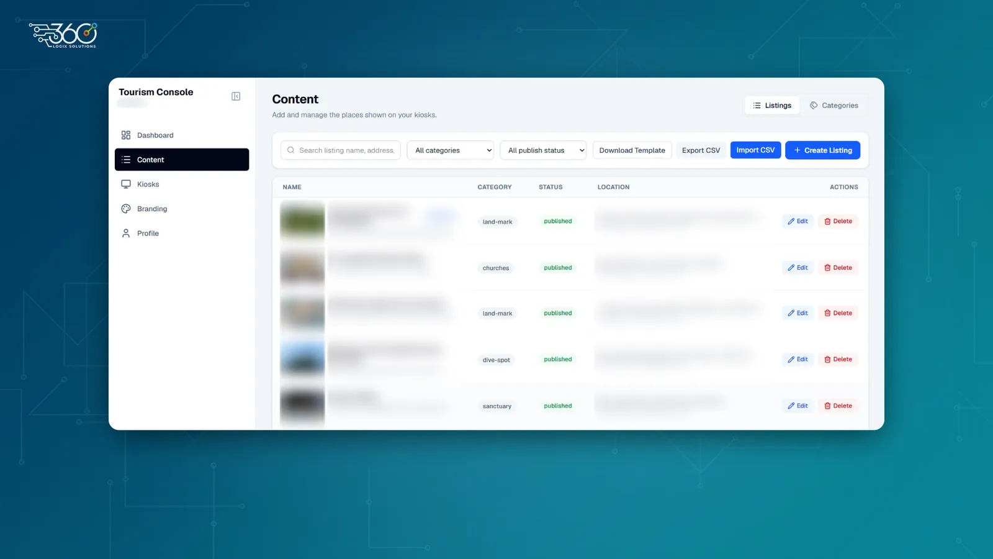Click the dive-spot listing thumbnail

(302, 360)
